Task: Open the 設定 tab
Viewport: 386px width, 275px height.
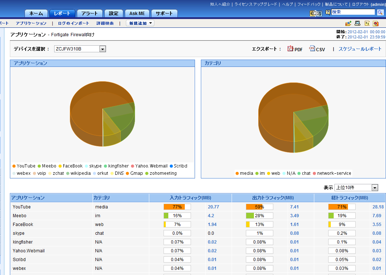Action: click(114, 14)
